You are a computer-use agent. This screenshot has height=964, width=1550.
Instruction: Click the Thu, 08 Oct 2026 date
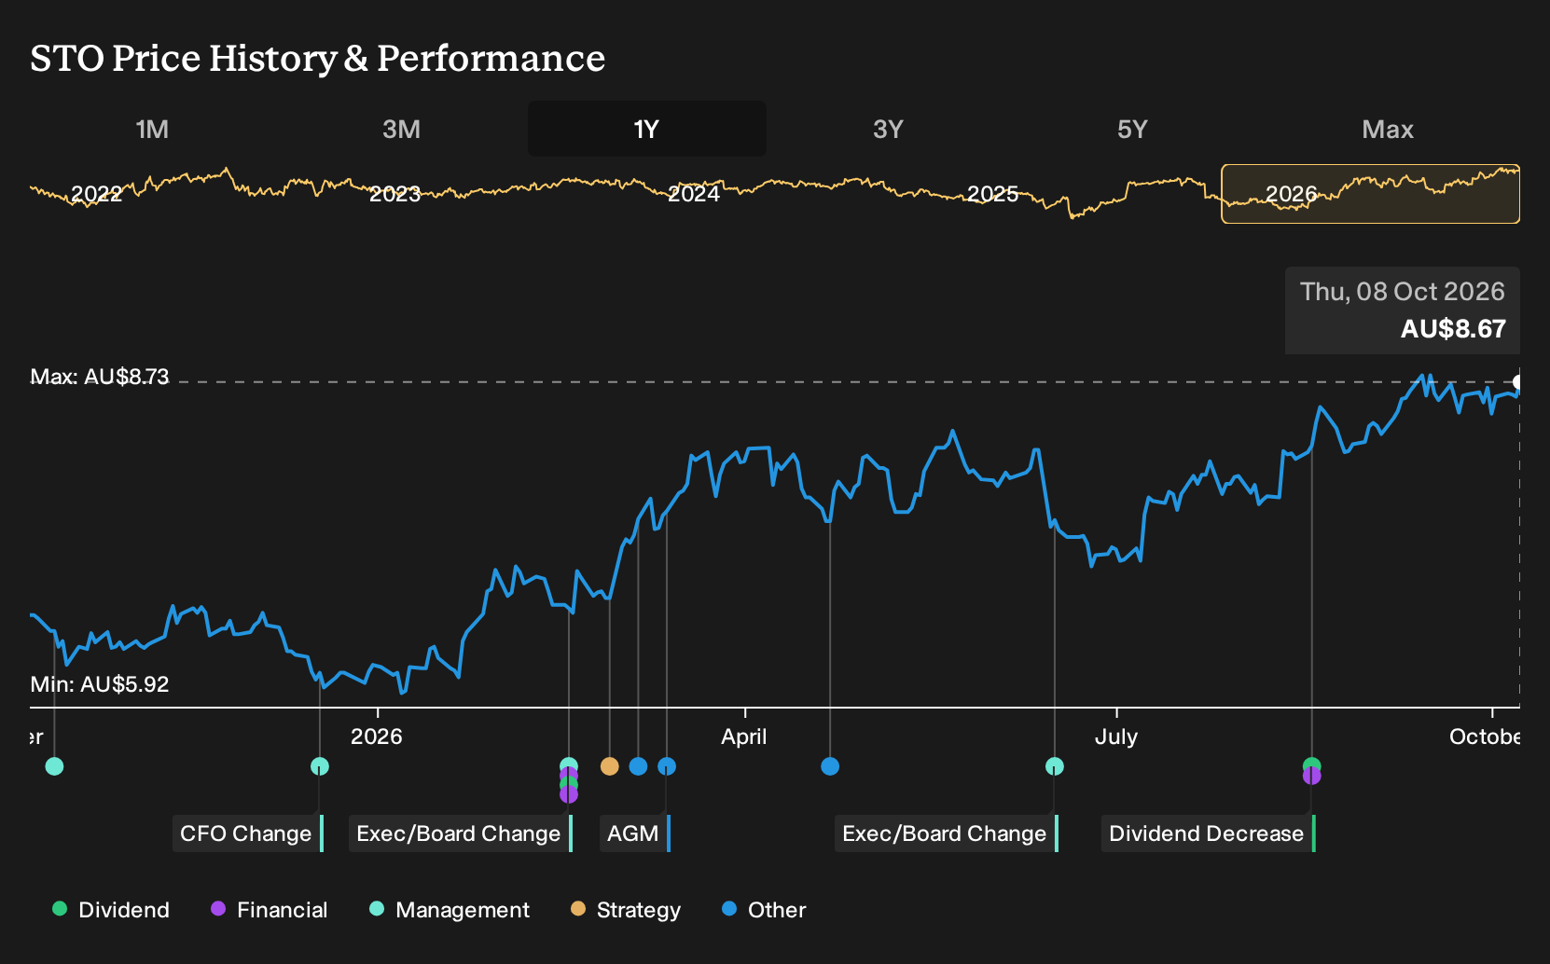(x=1403, y=292)
